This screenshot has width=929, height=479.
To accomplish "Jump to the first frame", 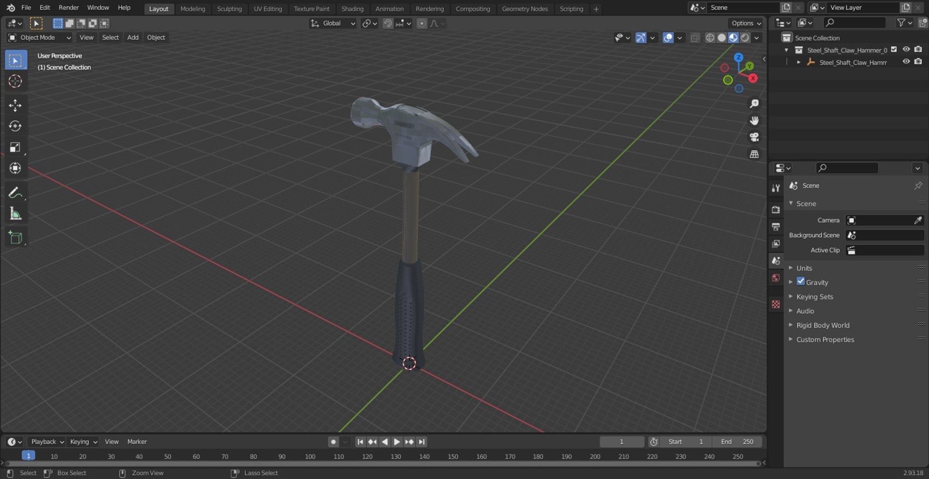I will (360, 442).
